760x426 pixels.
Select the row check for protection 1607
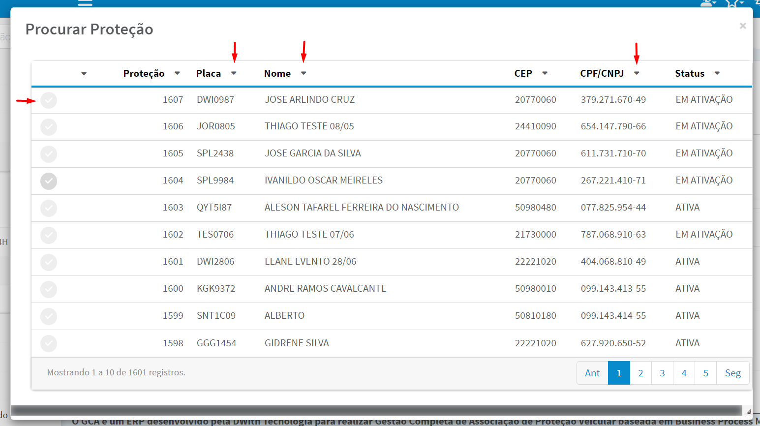click(x=49, y=100)
